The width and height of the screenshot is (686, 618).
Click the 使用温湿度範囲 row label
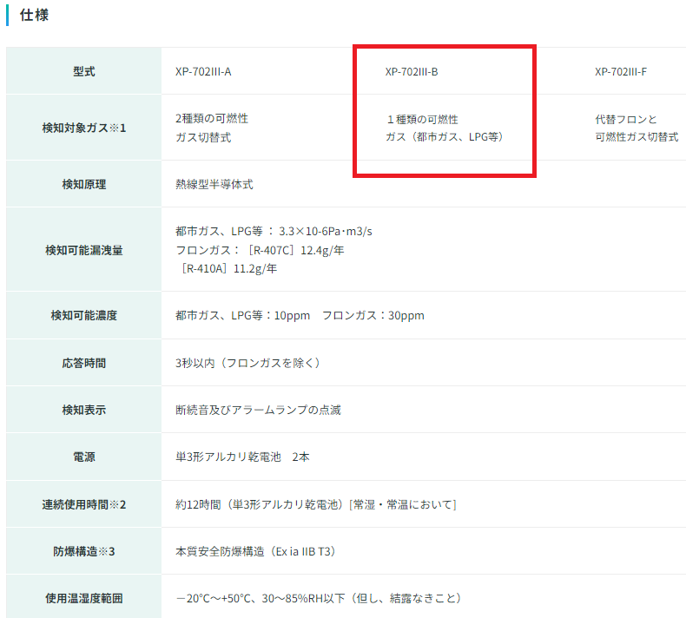(84, 598)
